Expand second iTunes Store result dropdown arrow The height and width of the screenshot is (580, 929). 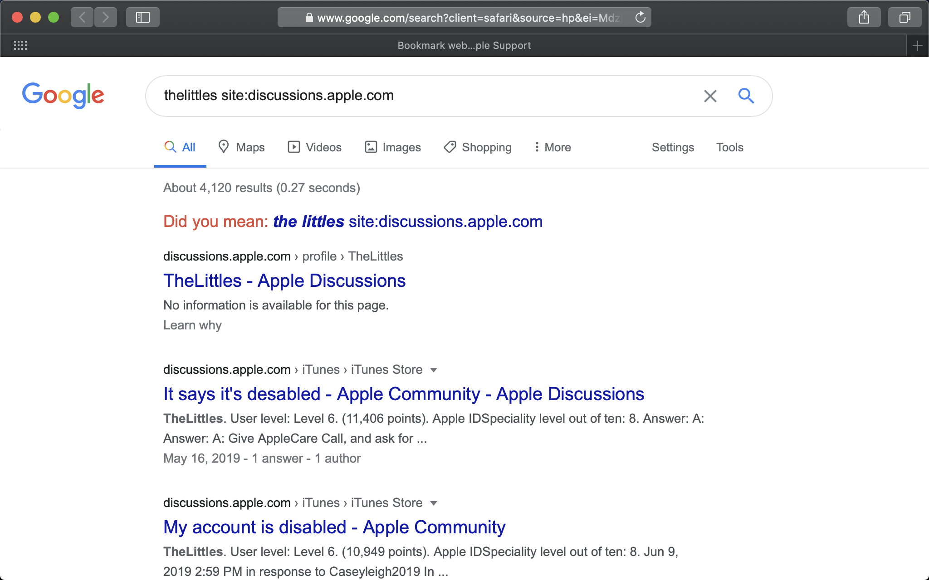point(434,503)
